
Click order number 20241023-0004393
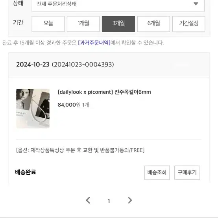coord(83,65)
